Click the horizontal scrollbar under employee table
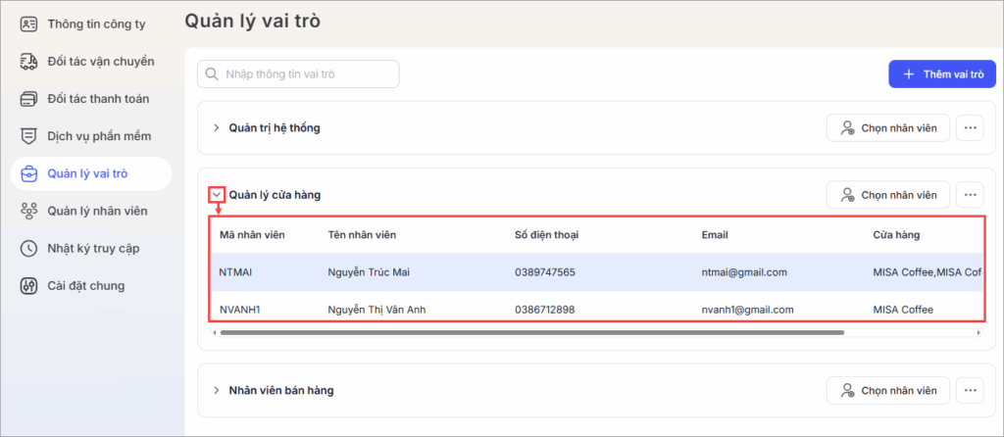Screen dimensions: 1004x437 [529, 333]
